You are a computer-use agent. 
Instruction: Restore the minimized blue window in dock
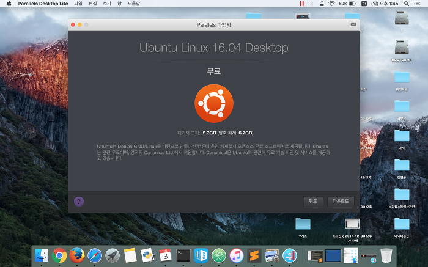point(333,256)
